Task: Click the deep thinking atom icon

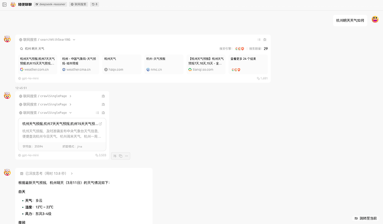Action: [x=22, y=174]
